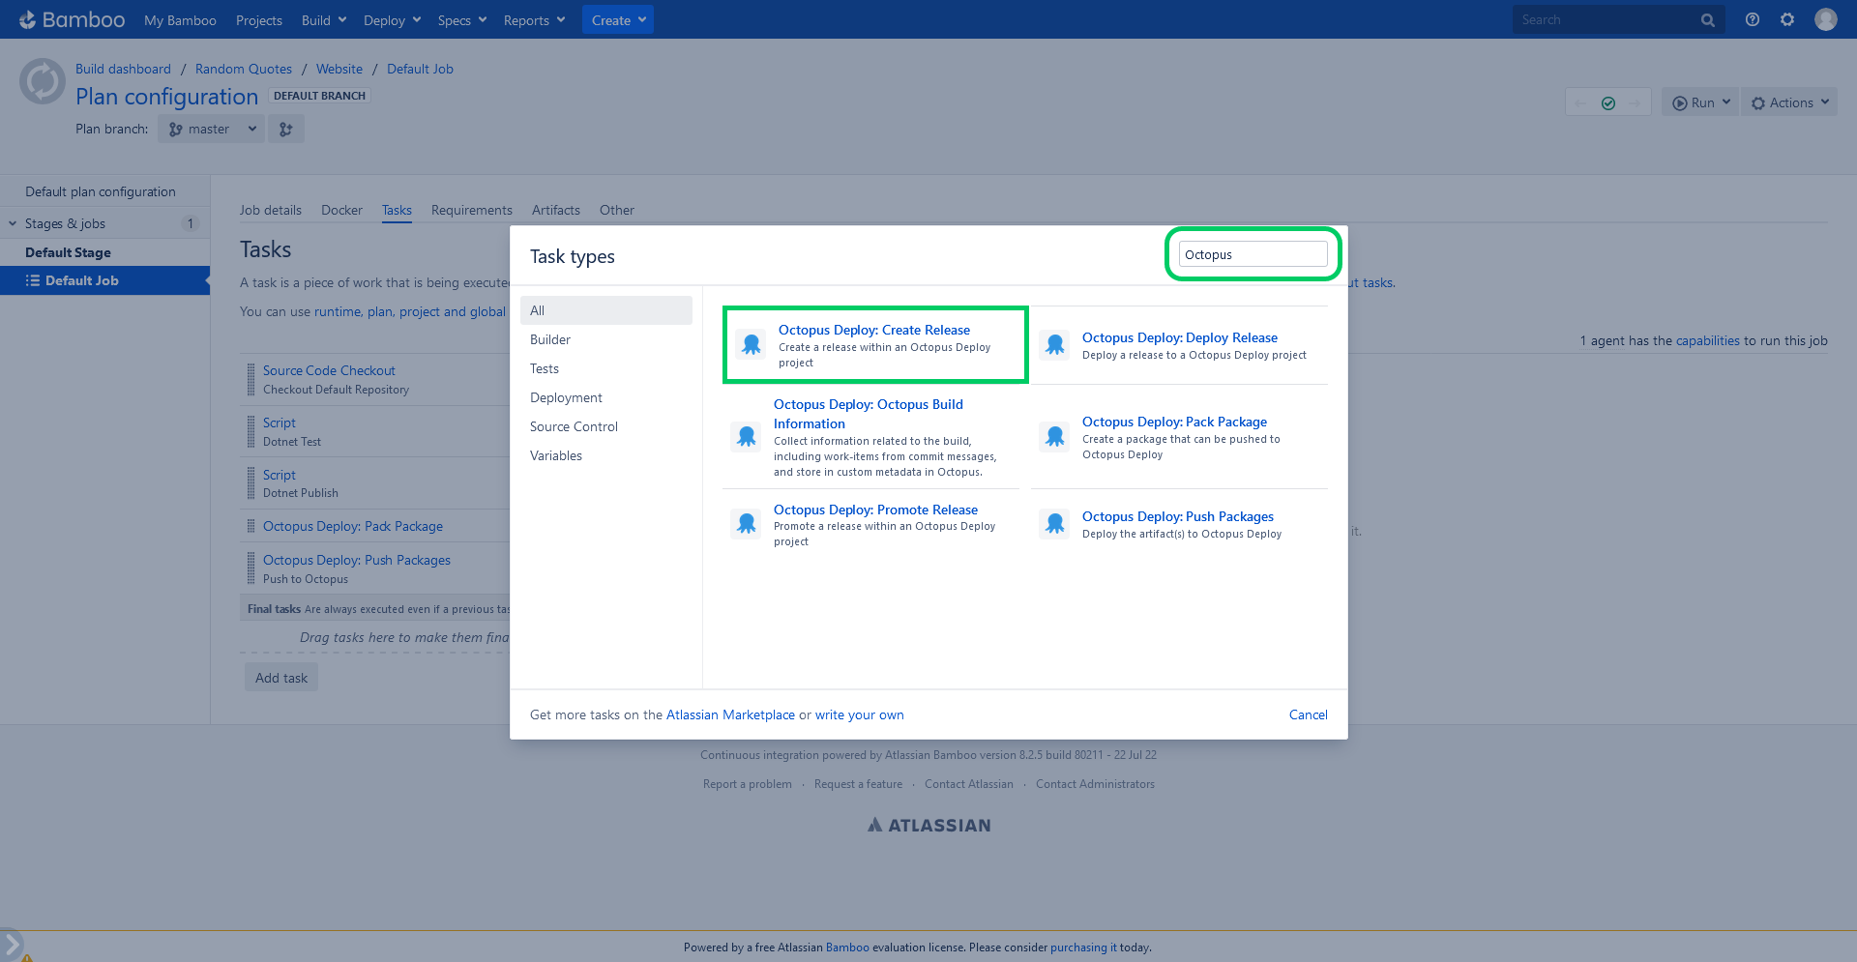Viewport: 1857px width, 962px height.
Task: Open the administration gear icon
Action: (1787, 19)
